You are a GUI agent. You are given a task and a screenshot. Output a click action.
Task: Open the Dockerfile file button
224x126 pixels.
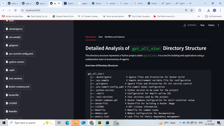tap(12, 95)
